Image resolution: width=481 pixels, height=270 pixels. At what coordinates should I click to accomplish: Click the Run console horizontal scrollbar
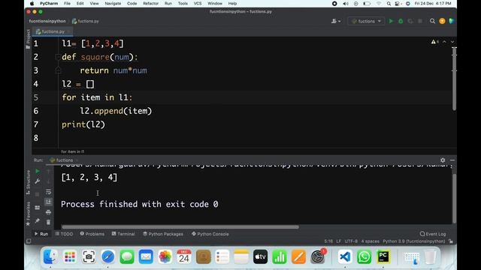[180, 227]
